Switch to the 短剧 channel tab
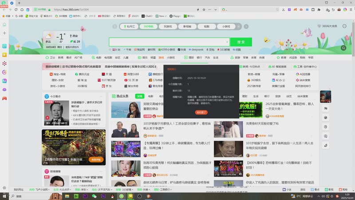Image resolution: width=355 pixels, height=200 pixels. pyautogui.click(x=206, y=27)
